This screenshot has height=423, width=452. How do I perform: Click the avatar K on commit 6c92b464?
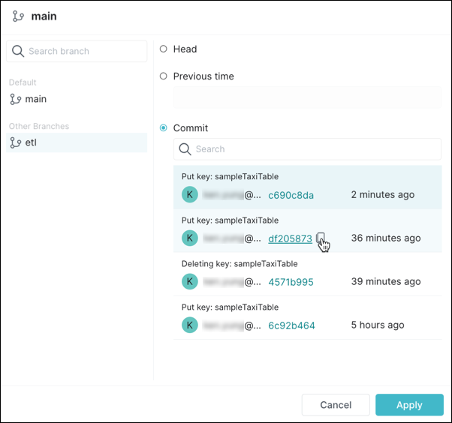point(190,325)
